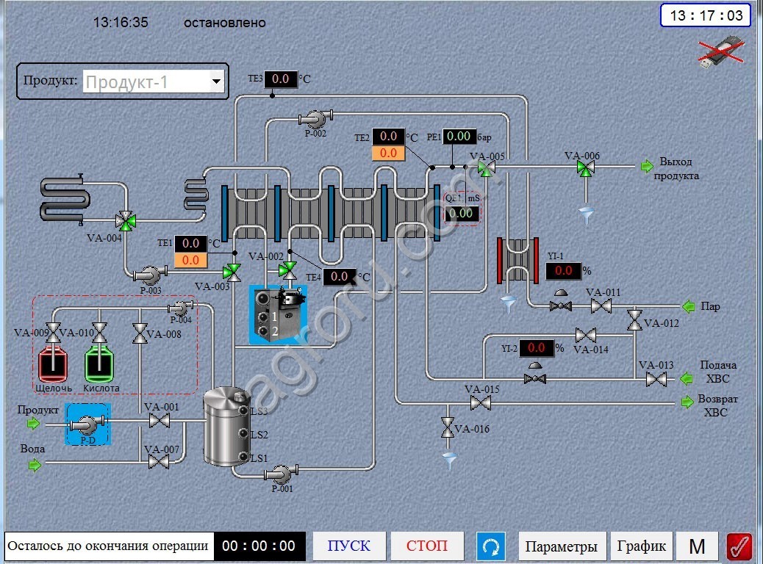Click the TE2 orange setpoint field

pyautogui.click(x=388, y=153)
